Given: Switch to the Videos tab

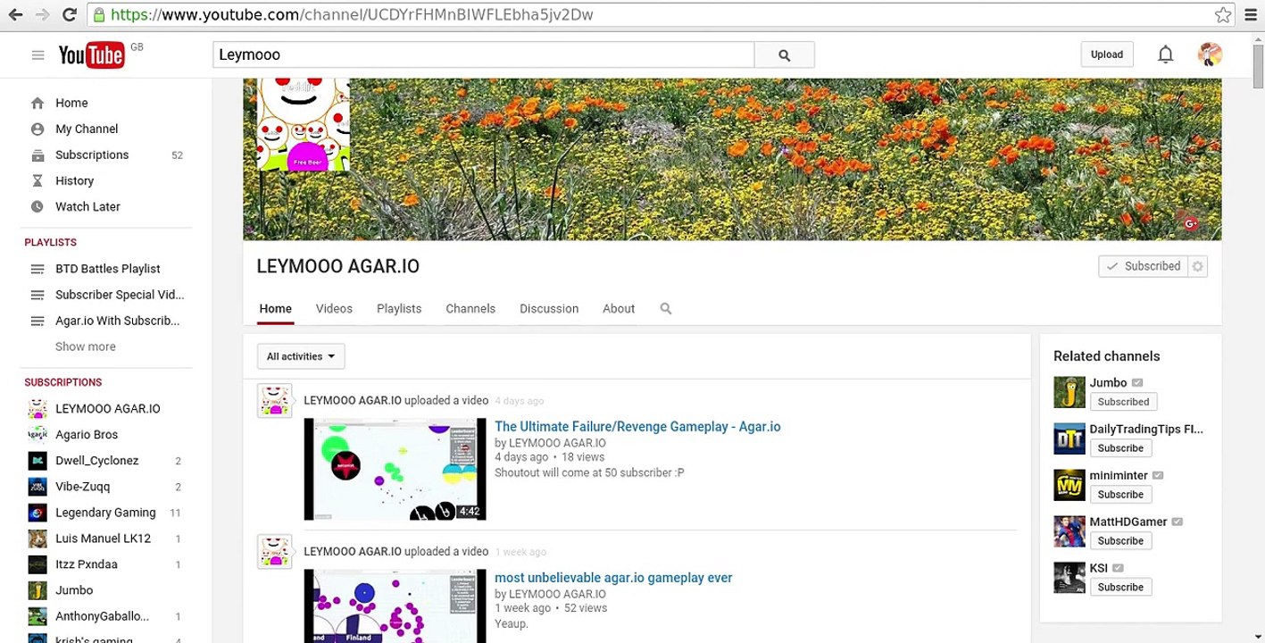Looking at the screenshot, I should 334,309.
